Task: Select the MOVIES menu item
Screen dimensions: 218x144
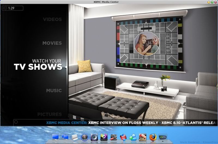Action: (52, 43)
